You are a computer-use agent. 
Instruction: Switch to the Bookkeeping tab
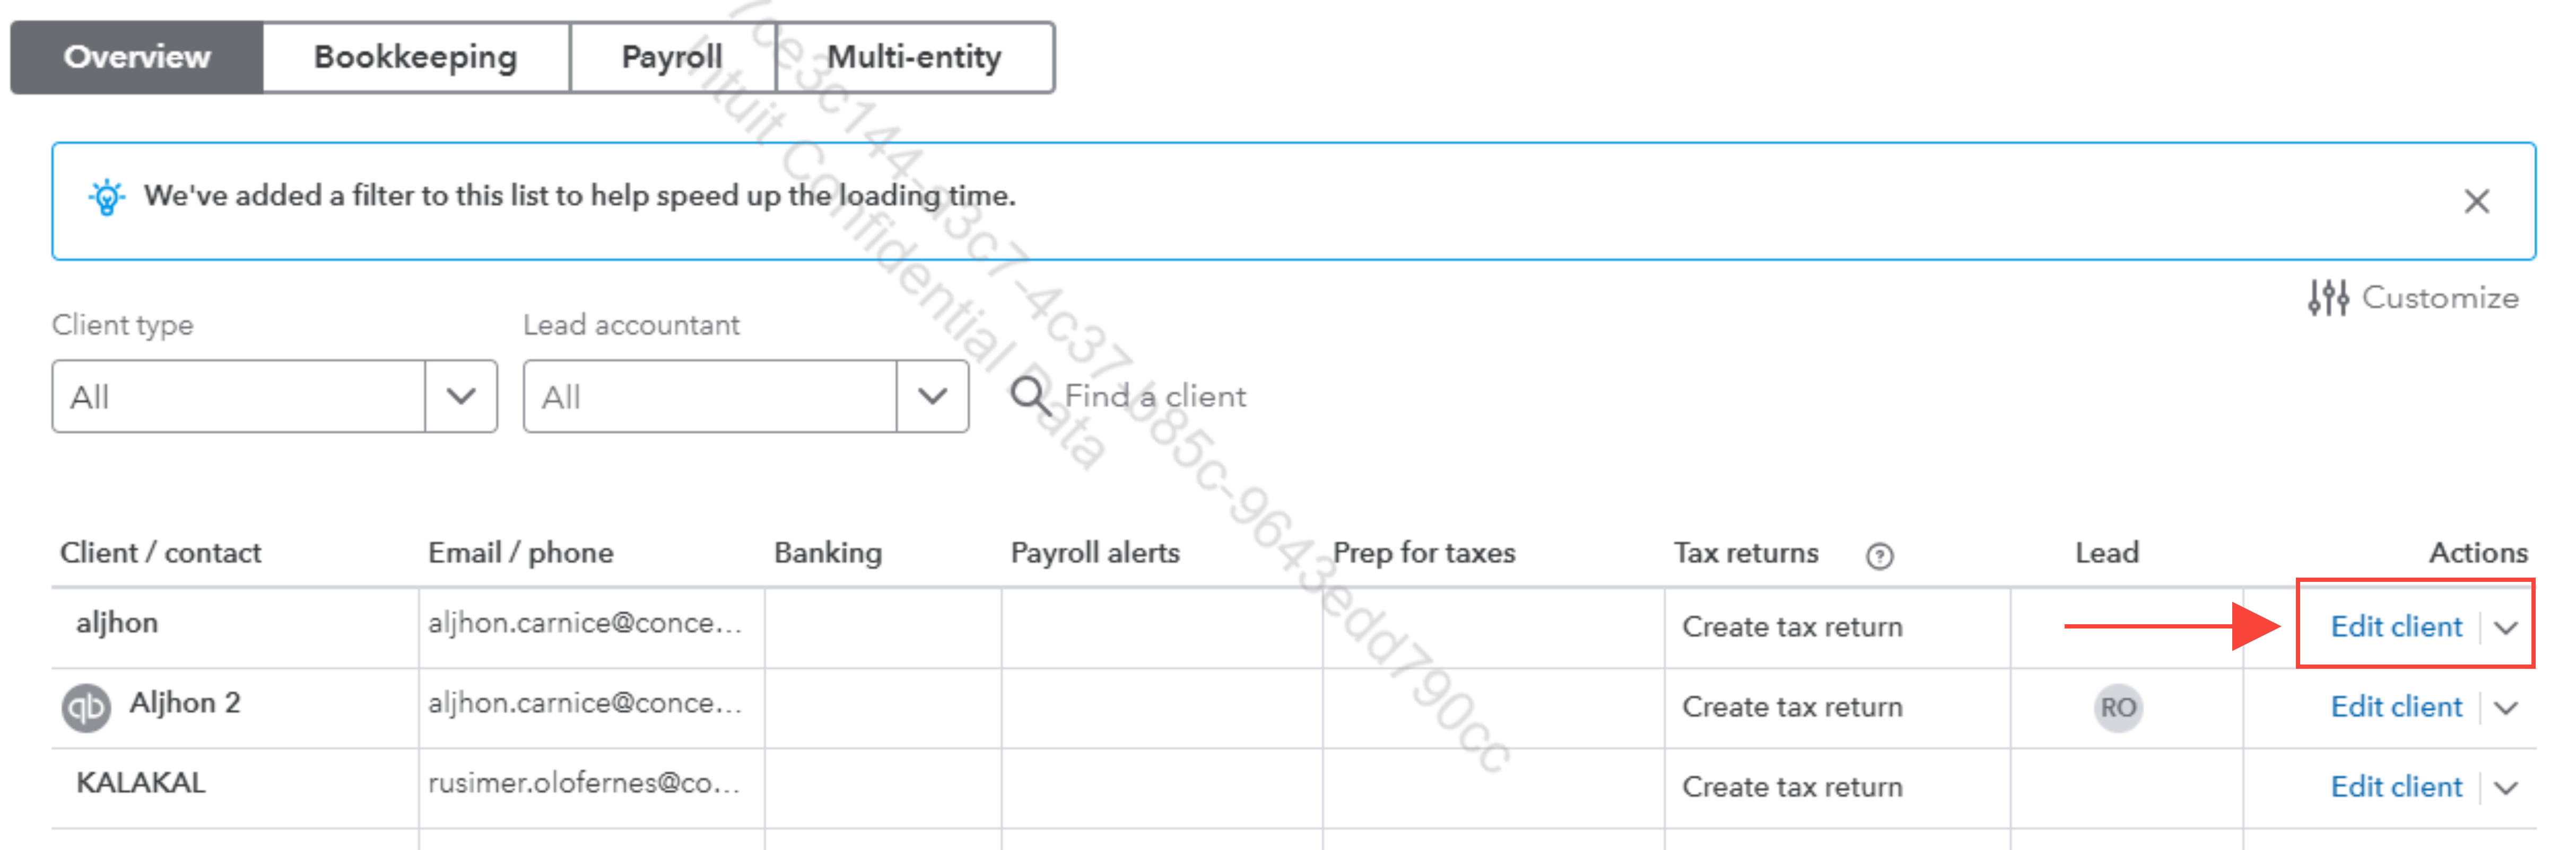coord(415,57)
